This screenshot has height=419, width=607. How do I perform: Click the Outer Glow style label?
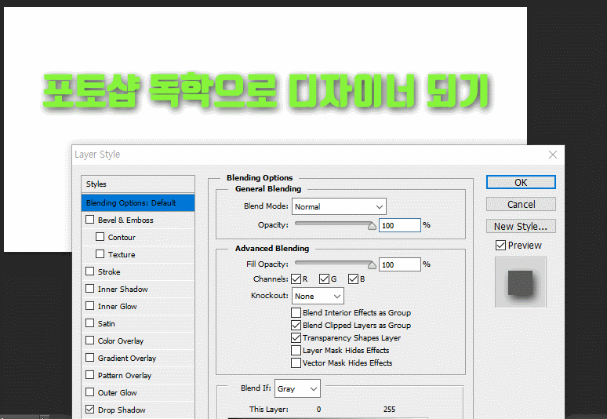tap(117, 392)
